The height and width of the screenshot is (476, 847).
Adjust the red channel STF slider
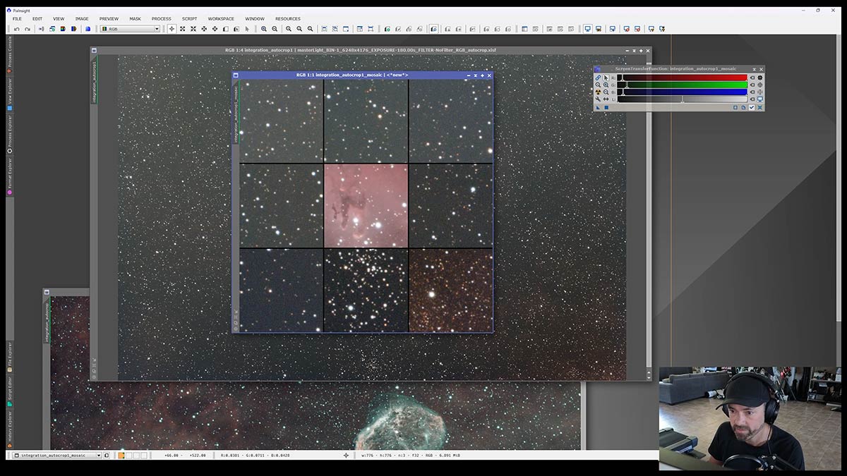coord(682,78)
